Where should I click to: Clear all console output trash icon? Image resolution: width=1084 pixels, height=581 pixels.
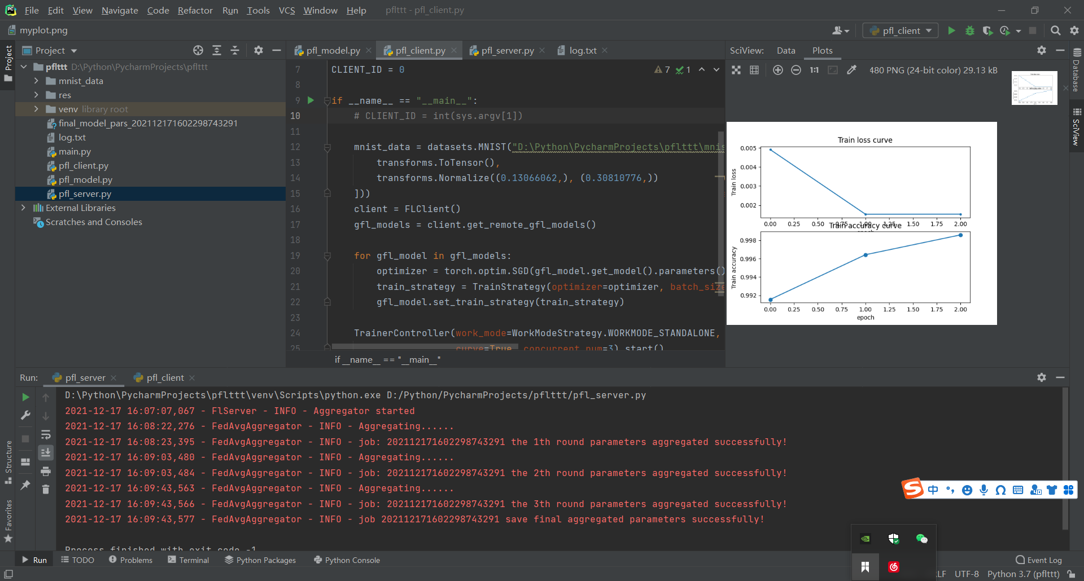46,489
